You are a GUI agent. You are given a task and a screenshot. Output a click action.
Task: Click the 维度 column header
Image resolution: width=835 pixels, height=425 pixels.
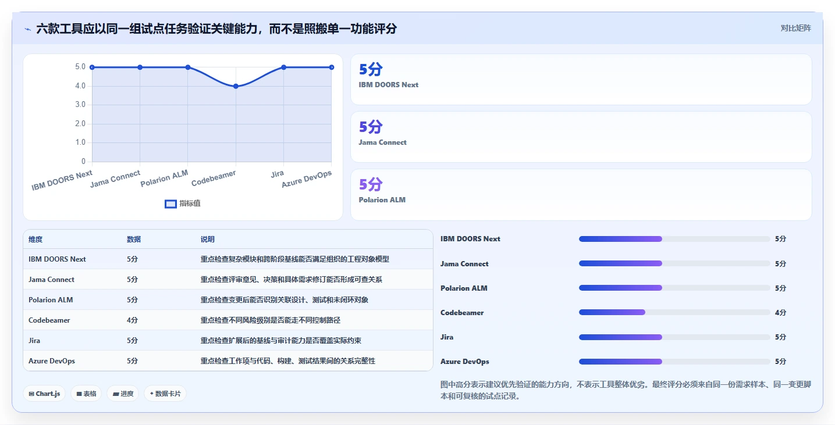[35, 240]
